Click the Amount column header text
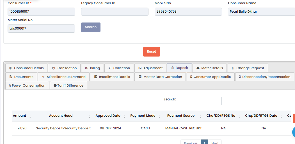The image size is (295, 144). tap(20, 116)
